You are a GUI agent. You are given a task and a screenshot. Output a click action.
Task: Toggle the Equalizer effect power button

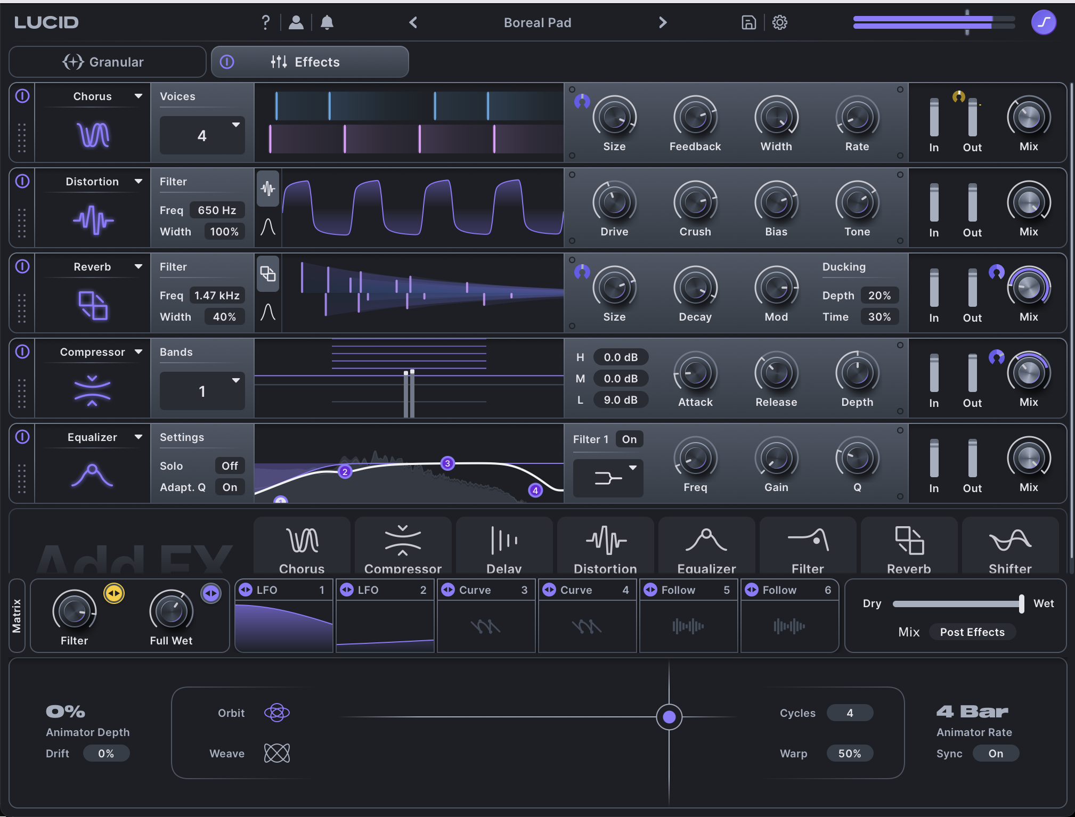tap(22, 437)
